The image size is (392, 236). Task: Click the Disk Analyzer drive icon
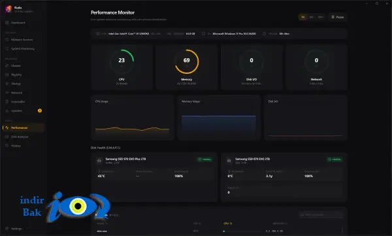tap(7, 137)
